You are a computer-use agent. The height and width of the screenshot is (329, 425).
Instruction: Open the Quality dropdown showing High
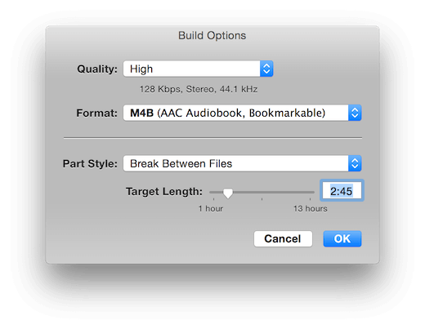click(198, 69)
